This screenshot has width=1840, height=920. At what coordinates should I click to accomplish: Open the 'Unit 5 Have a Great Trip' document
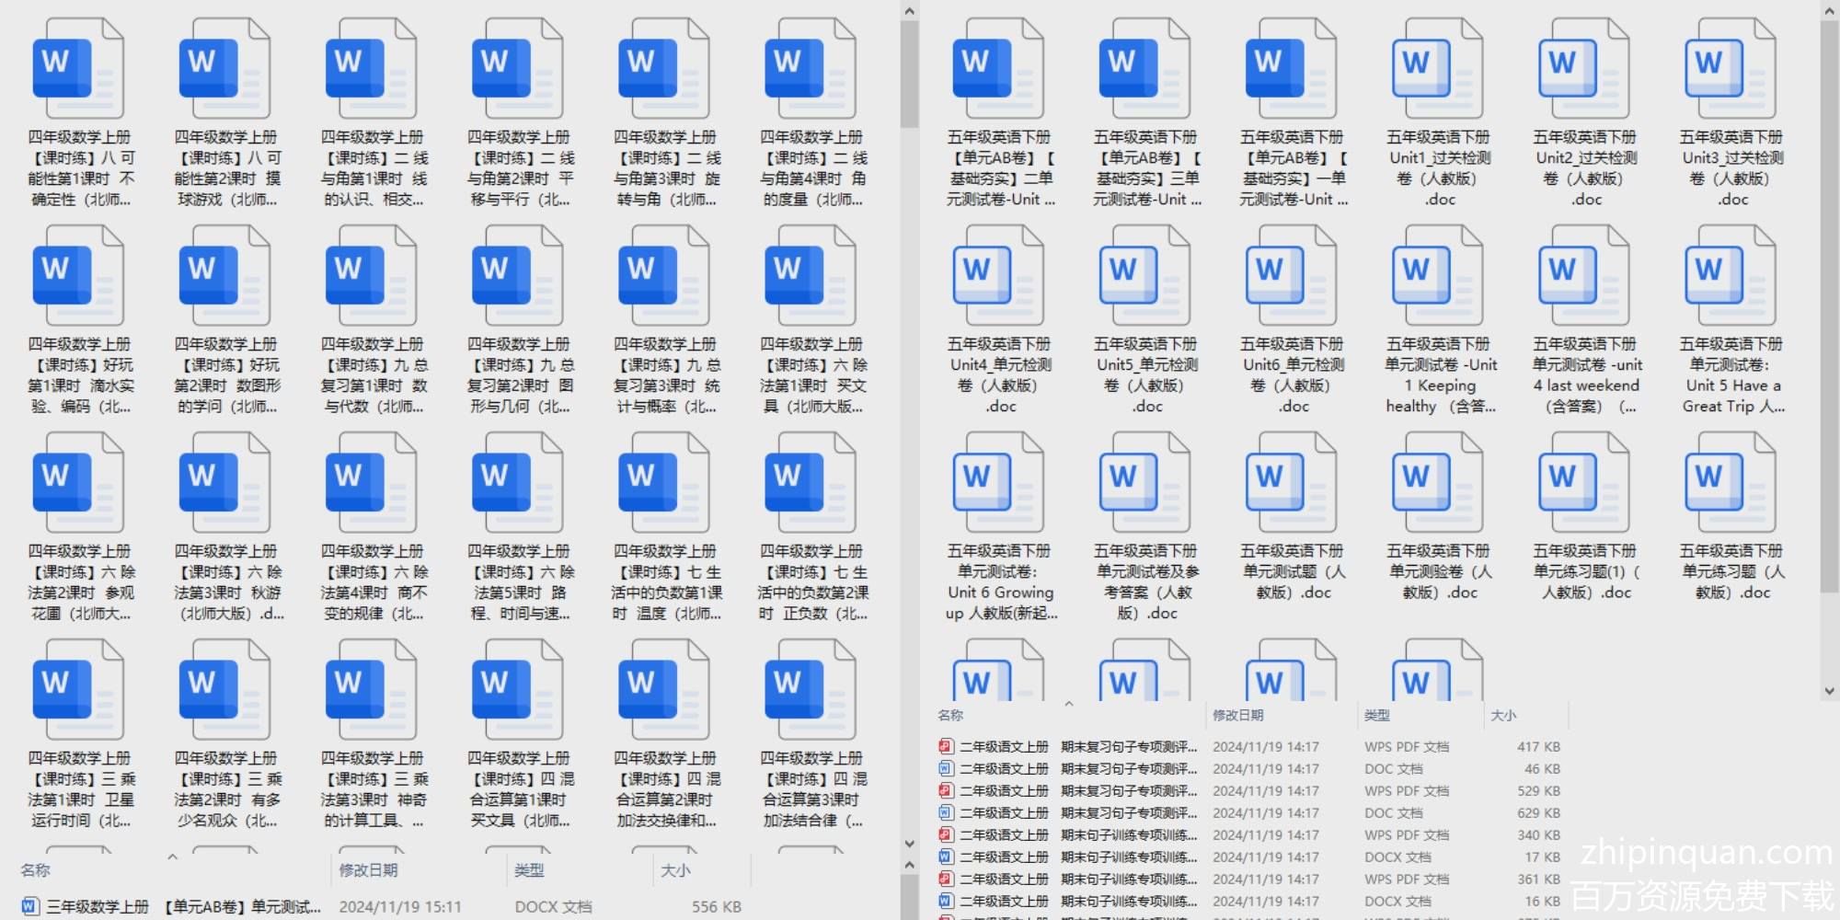[x=1731, y=276]
